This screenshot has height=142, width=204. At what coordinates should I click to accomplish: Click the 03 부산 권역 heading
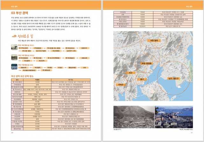[x=20, y=13]
